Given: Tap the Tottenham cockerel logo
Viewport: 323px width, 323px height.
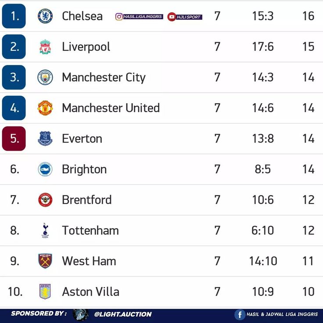Looking at the screenshot, I should [45, 230].
